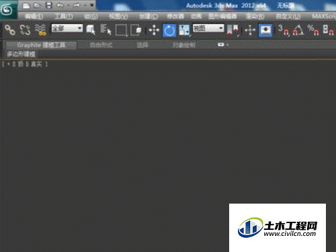This screenshot has height=252, width=336.
Task: Click the Use Pivot Point Center icon
Action: [233, 30]
